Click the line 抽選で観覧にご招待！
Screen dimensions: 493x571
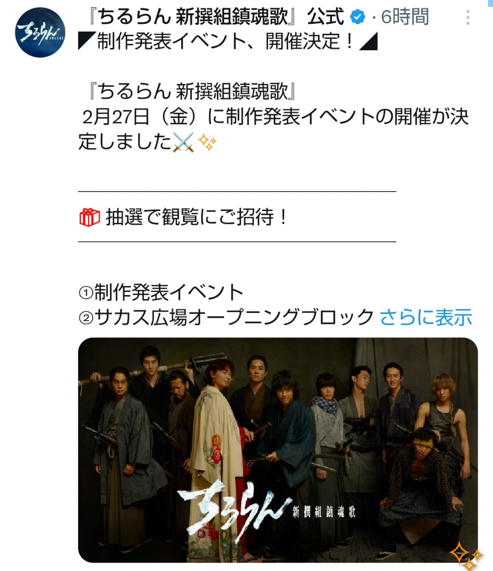pos(197,217)
